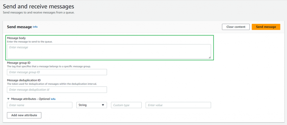Click the message body resize handle

click(x=209, y=57)
